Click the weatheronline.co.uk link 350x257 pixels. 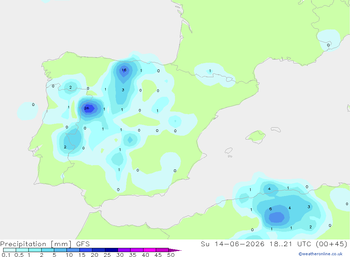(x=321, y=254)
